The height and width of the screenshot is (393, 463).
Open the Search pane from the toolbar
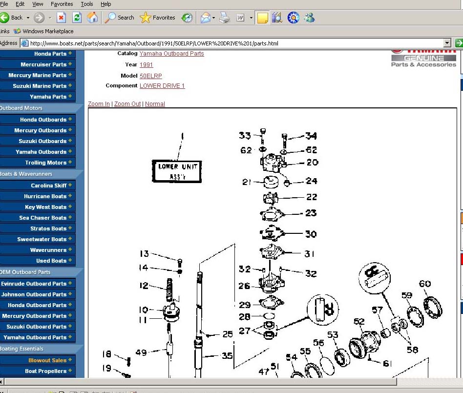[120, 18]
